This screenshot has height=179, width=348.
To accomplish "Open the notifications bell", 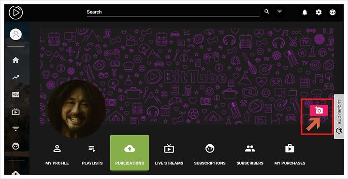I will click(305, 13).
